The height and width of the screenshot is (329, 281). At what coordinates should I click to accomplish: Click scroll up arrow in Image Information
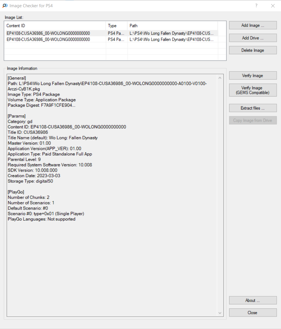[x=220, y=78]
